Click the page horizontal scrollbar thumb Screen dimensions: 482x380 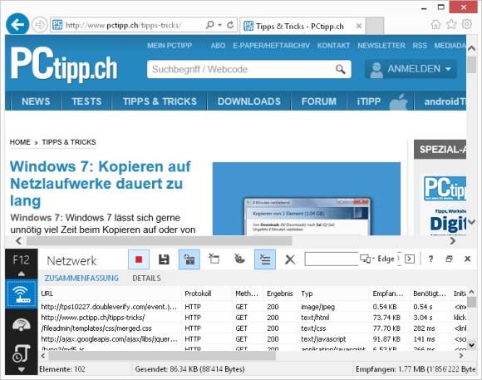coord(160,240)
